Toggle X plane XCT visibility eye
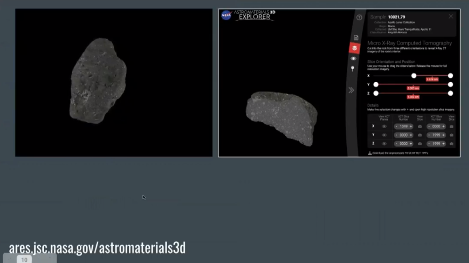The width and height of the screenshot is (469, 263). pos(384,127)
